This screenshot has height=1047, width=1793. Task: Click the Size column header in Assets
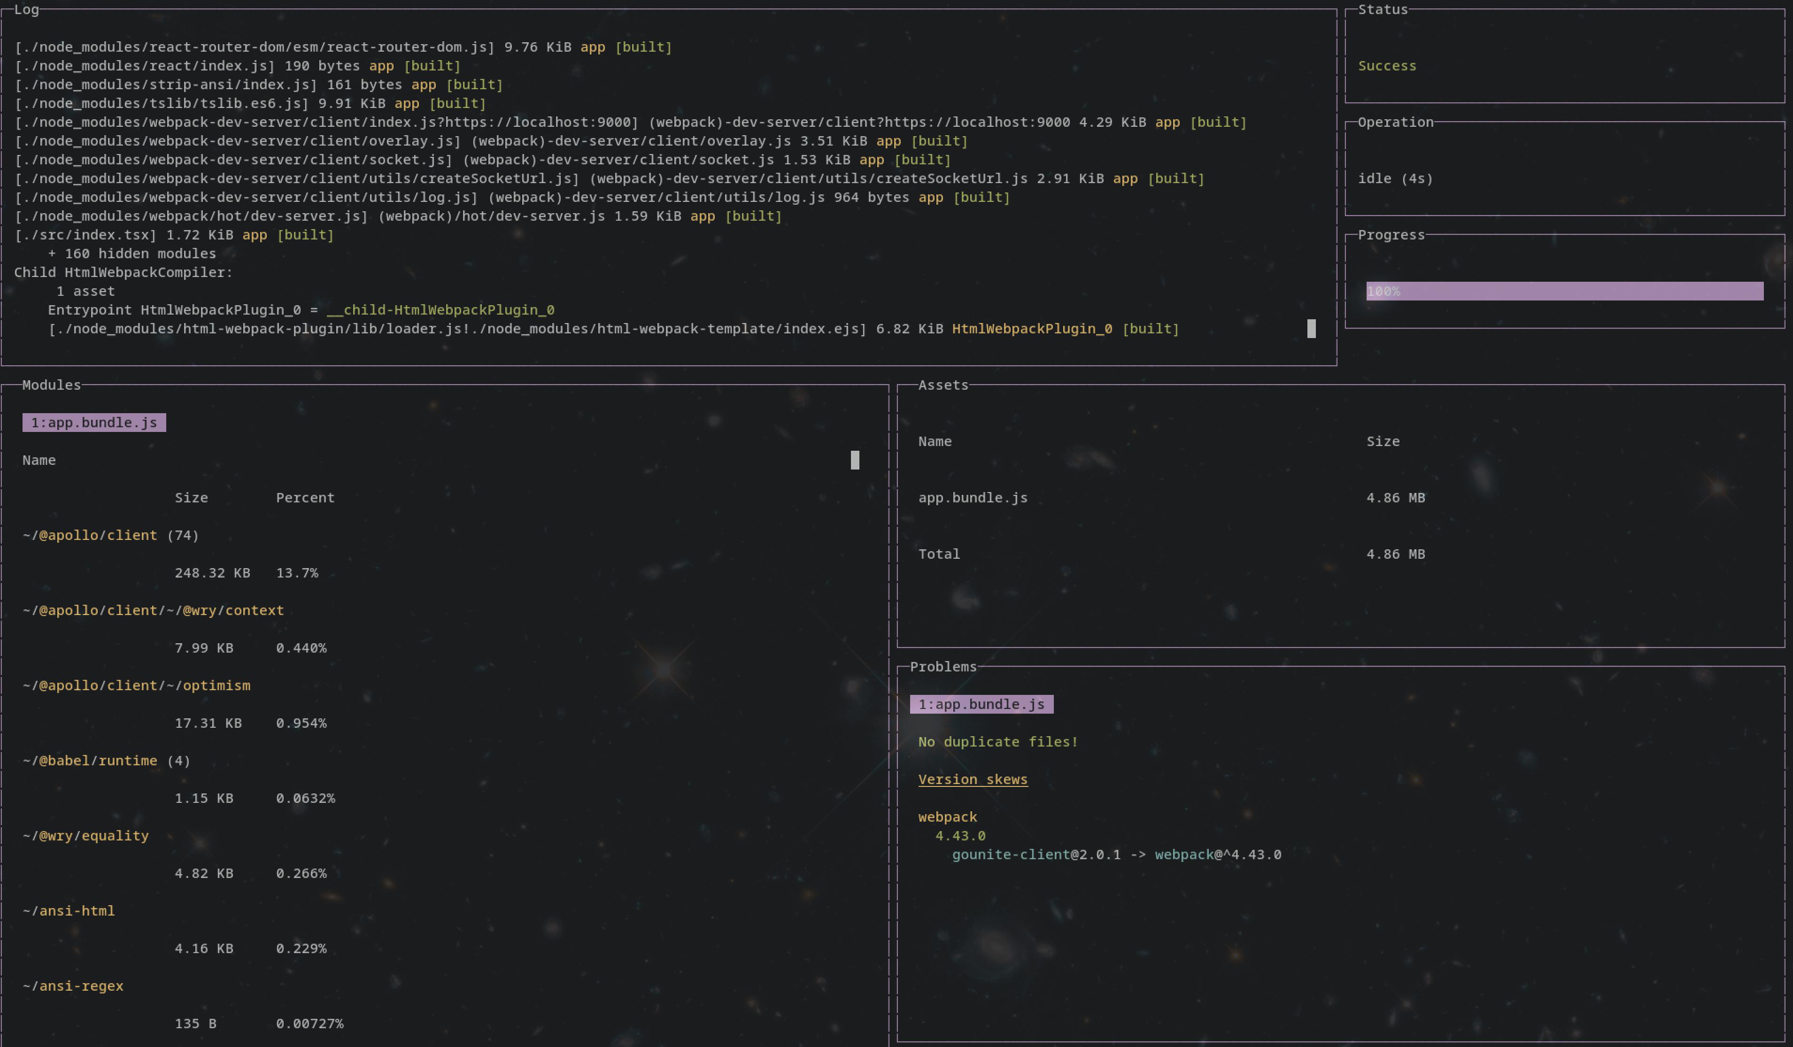click(x=1383, y=442)
